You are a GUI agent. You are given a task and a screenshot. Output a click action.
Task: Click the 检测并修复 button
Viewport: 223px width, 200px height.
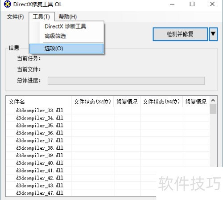click(180, 34)
